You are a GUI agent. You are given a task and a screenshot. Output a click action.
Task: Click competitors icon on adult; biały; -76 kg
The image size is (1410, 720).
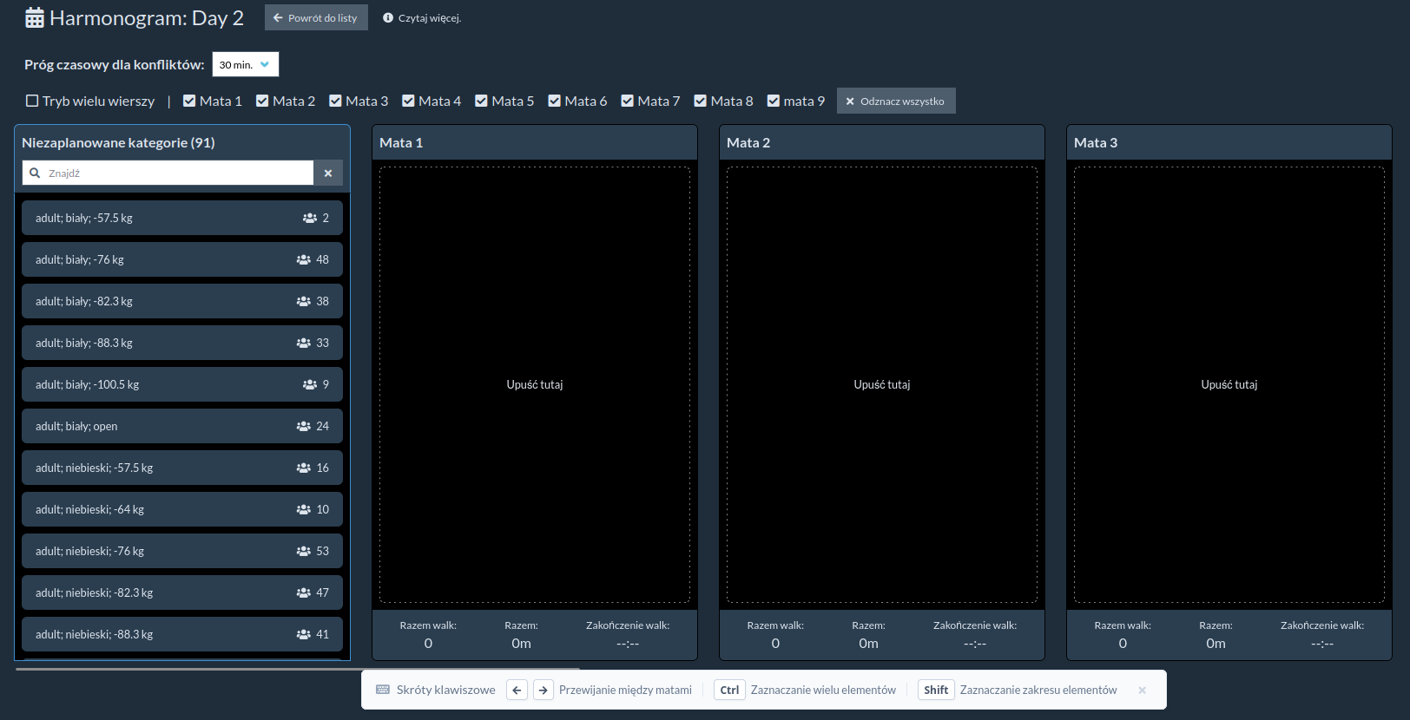303,259
